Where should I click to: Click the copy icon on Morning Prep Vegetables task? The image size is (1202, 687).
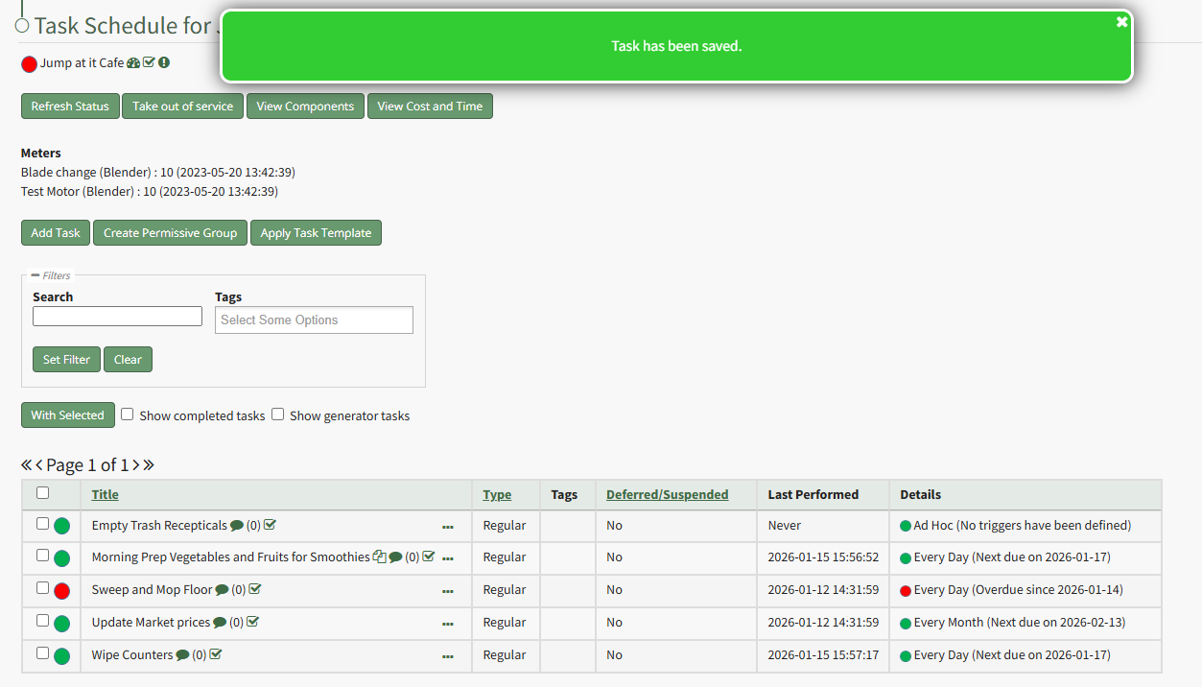tap(380, 557)
